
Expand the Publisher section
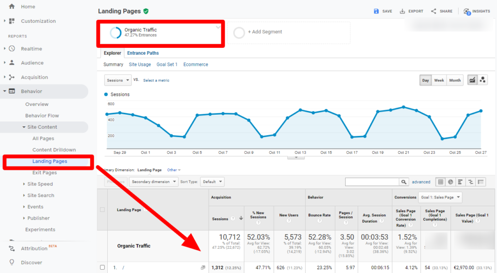24,218
